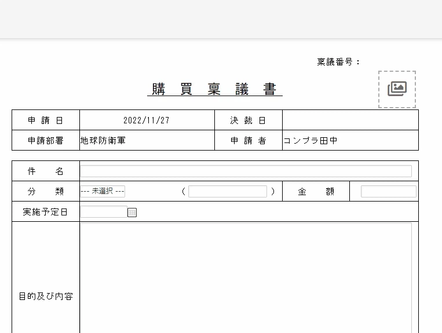Click the 件名 label cell
This screenshot has height=333, width=442.
[46, 171]
